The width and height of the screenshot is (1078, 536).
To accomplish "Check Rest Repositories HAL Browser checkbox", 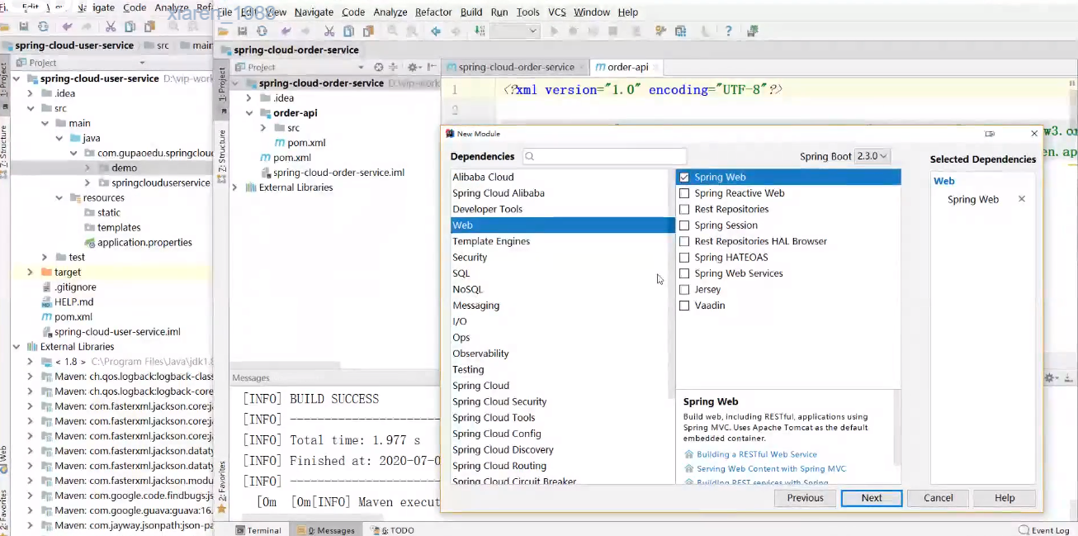I will [x=683, y=241].
